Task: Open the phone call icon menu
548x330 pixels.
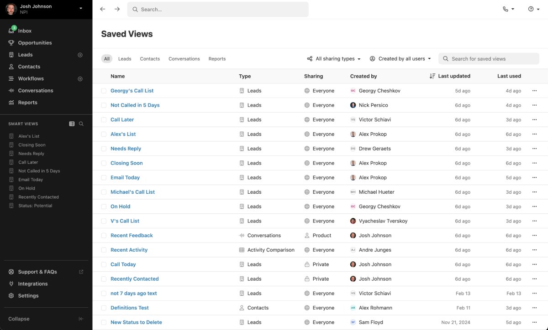Action: pos(508,9)
